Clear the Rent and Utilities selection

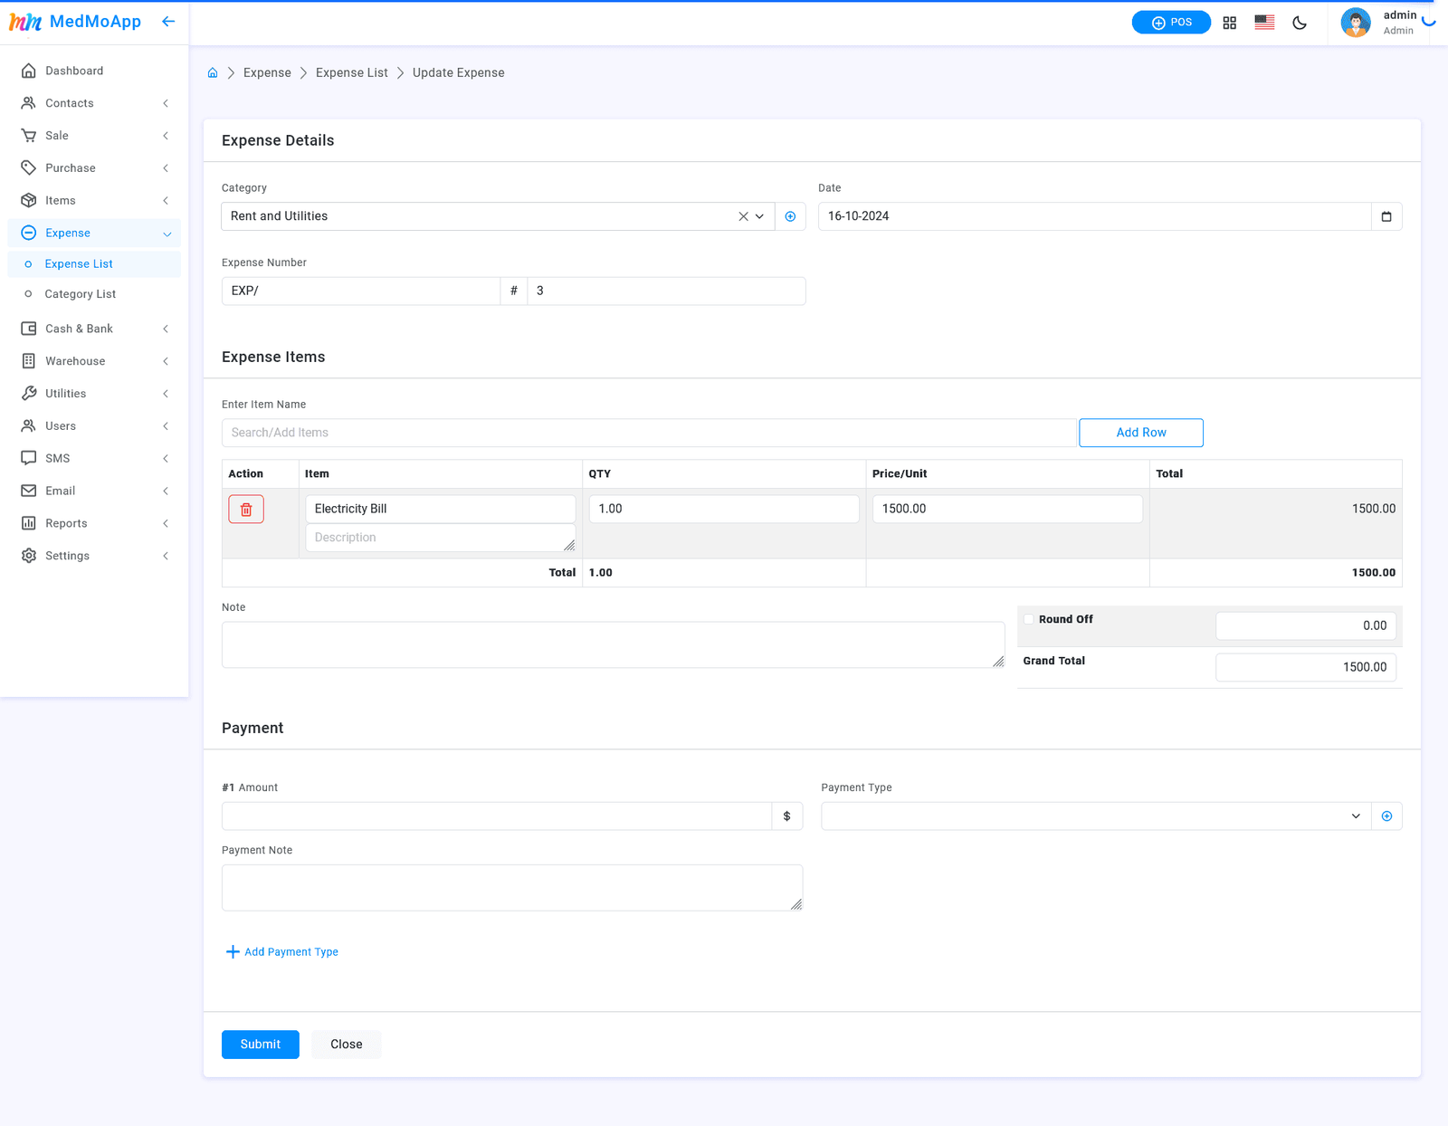click(x=743, y=216)
